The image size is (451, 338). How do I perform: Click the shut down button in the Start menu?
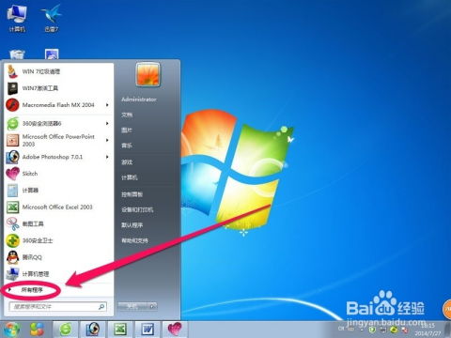[133, 306]
